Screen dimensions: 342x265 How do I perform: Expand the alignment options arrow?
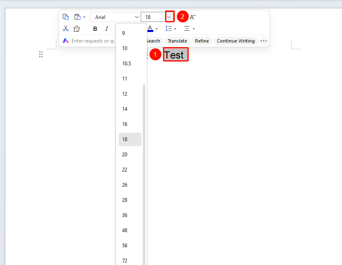coord(194,29)
